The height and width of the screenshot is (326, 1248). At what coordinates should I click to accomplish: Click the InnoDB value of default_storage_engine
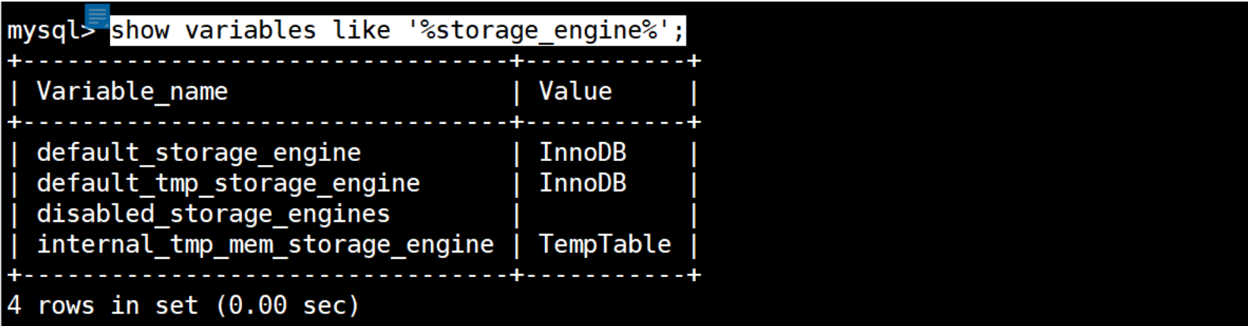pyautogui.click(x=583, y=152)
